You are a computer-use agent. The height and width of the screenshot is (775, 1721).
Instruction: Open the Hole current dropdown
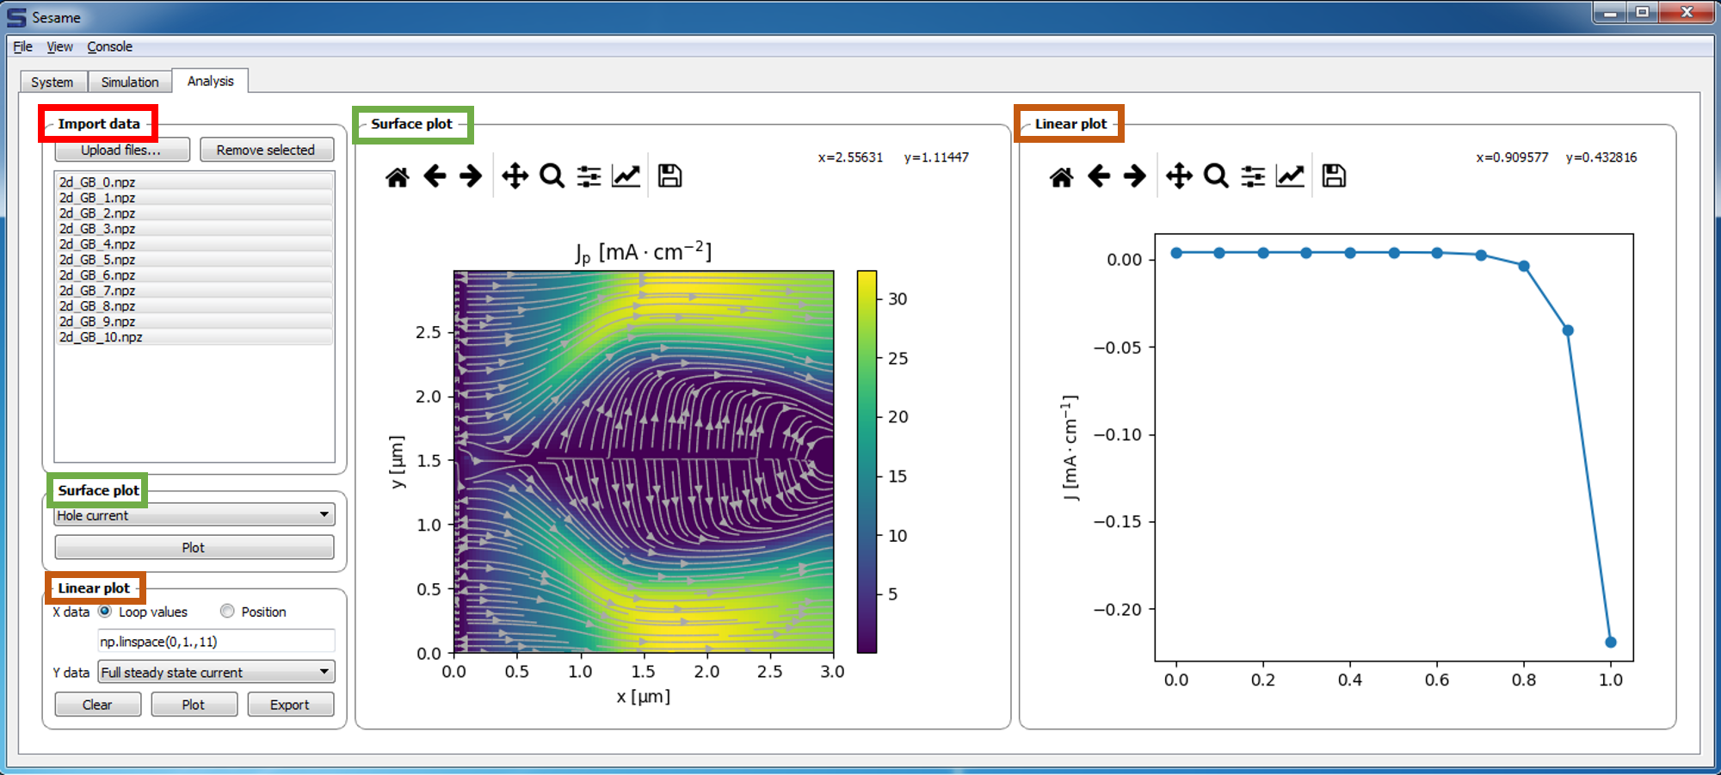(x=194, y=515)
